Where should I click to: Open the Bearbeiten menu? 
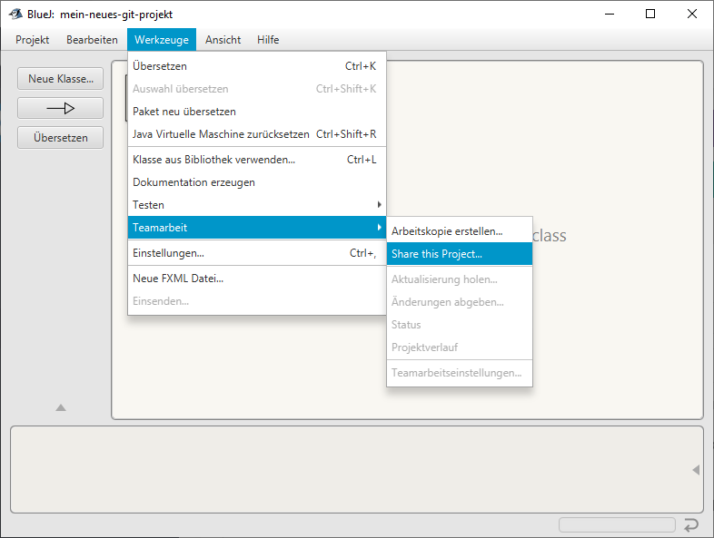click(x=92, y=40)
